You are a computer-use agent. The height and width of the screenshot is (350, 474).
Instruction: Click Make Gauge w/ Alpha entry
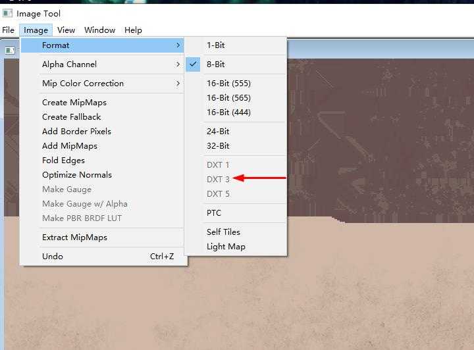point(102,204)
